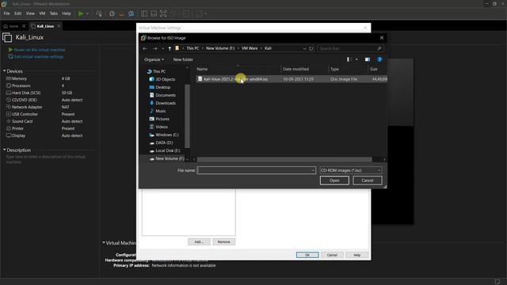
Task: Open the blue snapshot manager icon in VMware toolbar
Action: (132, 13)
